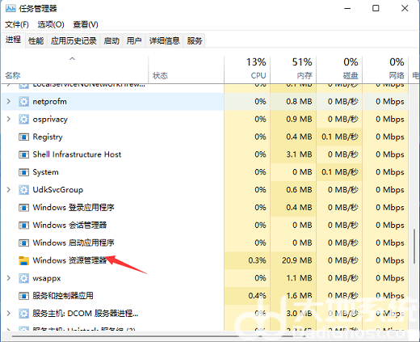Click the Windows 会话管理器 icon
The height and width of the screenshot is (342, 420).
tap(23, 226)
